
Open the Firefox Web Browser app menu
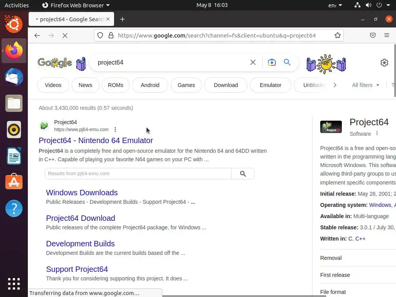pos(76,5)
